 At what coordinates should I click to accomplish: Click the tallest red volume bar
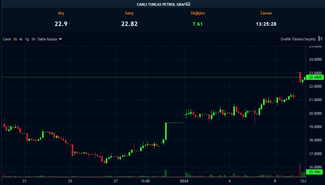300,170
